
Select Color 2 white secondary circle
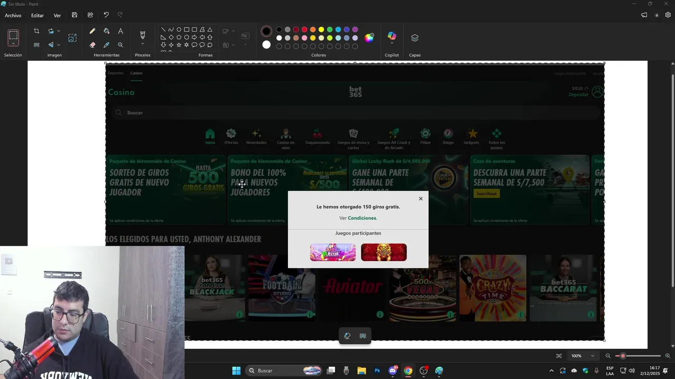[266, 45]
